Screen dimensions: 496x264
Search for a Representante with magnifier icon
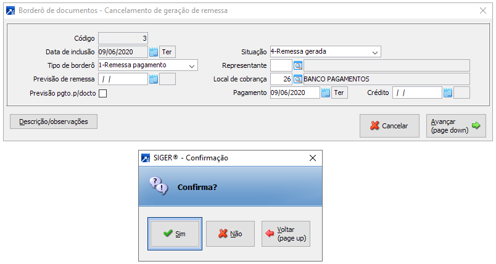[x=298, y=65]
